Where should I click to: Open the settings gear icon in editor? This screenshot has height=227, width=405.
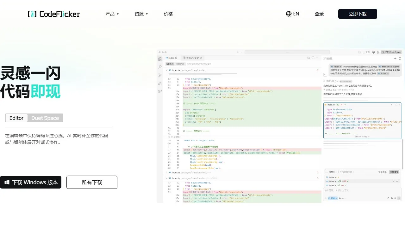374,52
